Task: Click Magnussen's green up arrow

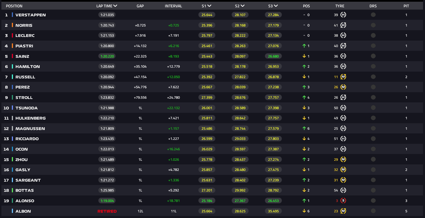Action: 304,128
